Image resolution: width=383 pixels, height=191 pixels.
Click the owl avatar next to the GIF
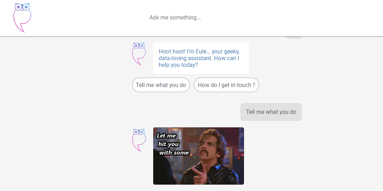click(139, 140)
